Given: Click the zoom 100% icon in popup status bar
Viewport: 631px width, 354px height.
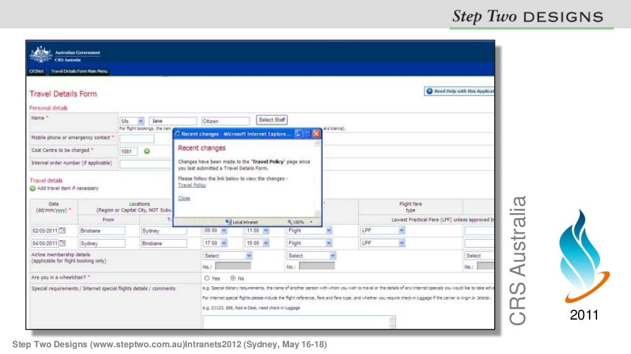Looking at the screenshot, I should [290, 222].
